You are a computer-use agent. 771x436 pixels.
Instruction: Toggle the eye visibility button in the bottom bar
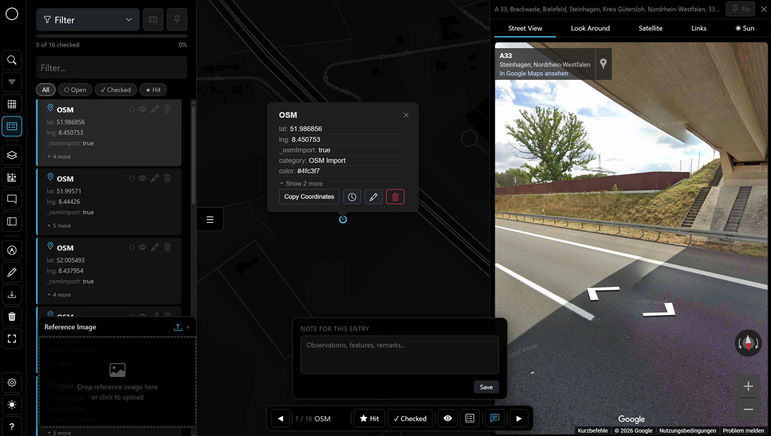448,418
